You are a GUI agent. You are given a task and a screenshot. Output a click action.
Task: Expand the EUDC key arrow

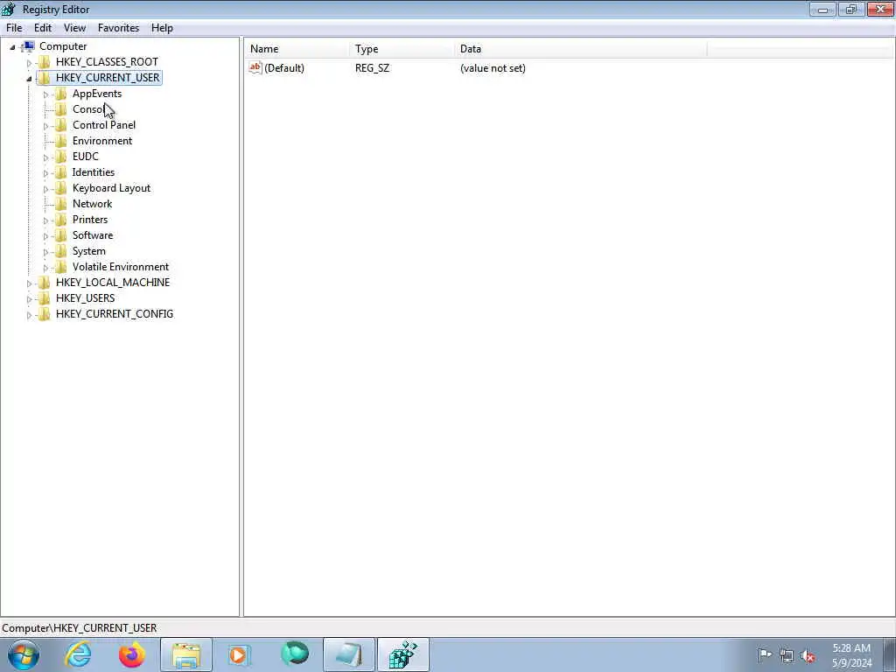click(x=45, y=157)
